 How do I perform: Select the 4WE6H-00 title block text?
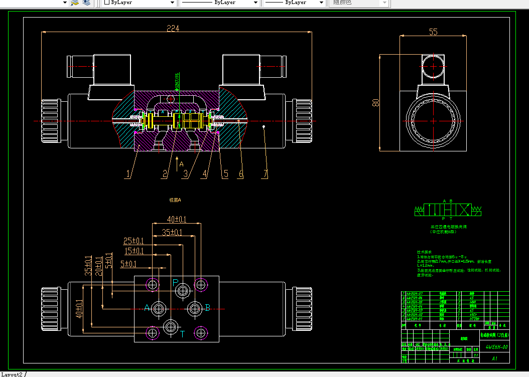click(x=496, y=347)
